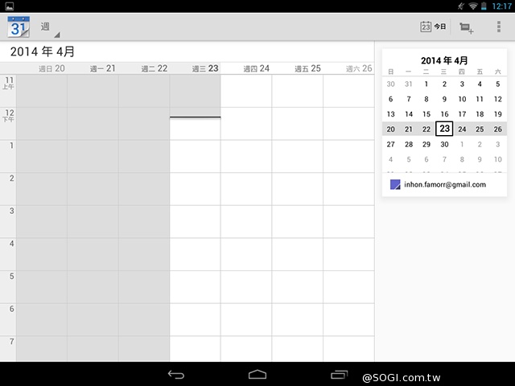Tap the inhon.famorr@gmail.com account label
Image resolution: width=515 pixels, height=386 pixels.
click(x=445, y=184)
